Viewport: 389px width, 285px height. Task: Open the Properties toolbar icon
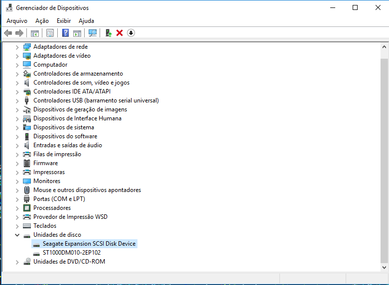[50, 33]
